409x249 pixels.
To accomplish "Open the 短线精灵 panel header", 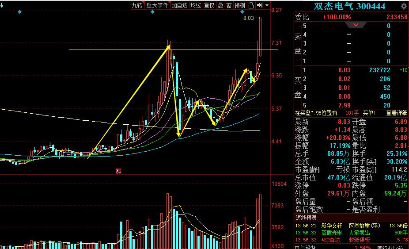I will pyautogui.click(x=306, y=218).
